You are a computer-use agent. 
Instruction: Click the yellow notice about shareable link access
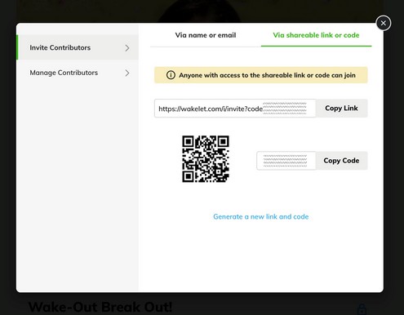261,75
